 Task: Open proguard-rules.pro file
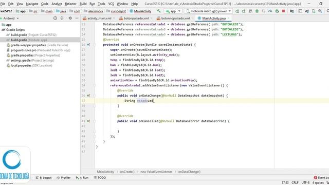(x=40, y=50)
